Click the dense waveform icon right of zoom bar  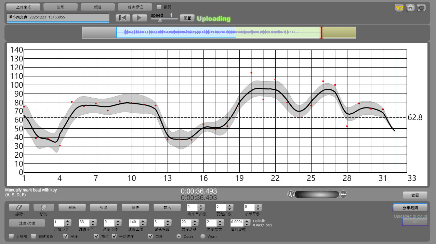[344, 195]
